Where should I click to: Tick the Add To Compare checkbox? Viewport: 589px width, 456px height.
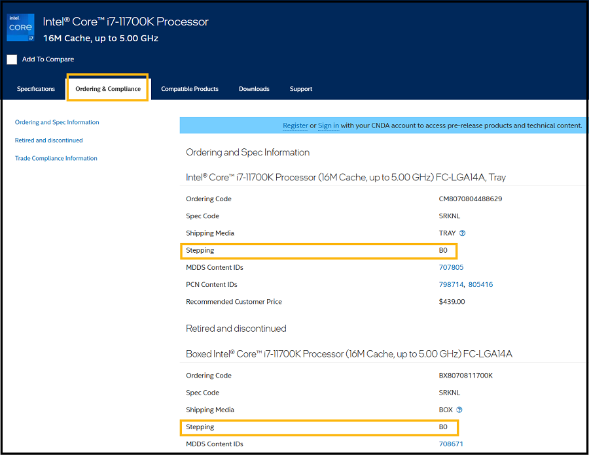tap(12, 59)
